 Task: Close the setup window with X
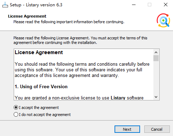[166, 5]
